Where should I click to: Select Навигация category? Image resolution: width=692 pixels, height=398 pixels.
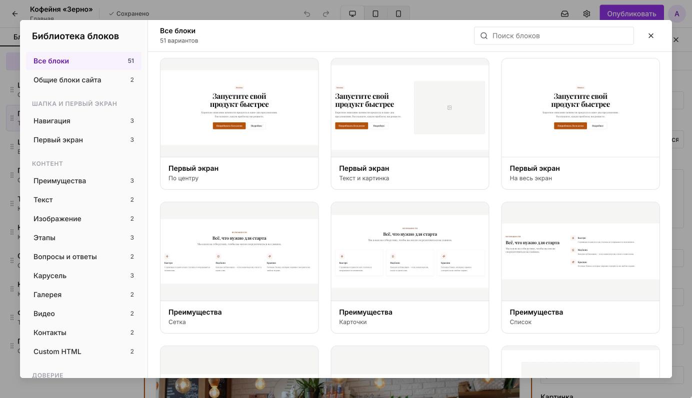tap(83, 121)
